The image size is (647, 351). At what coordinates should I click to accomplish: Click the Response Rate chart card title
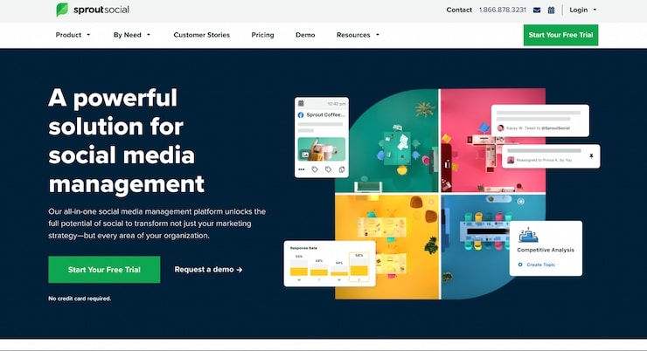coord(303,248)
